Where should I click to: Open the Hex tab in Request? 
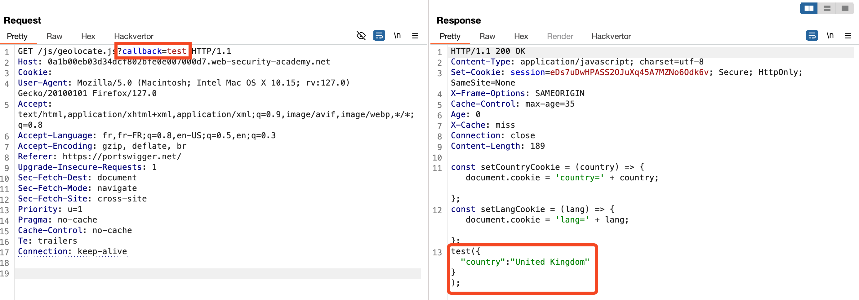(88, 36)
